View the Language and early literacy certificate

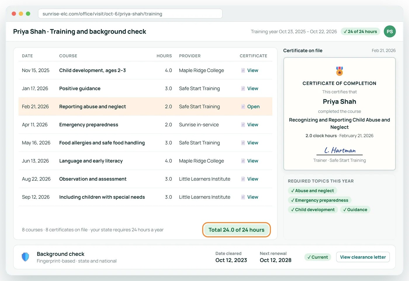pyautogui.click(x=253, y=161)
